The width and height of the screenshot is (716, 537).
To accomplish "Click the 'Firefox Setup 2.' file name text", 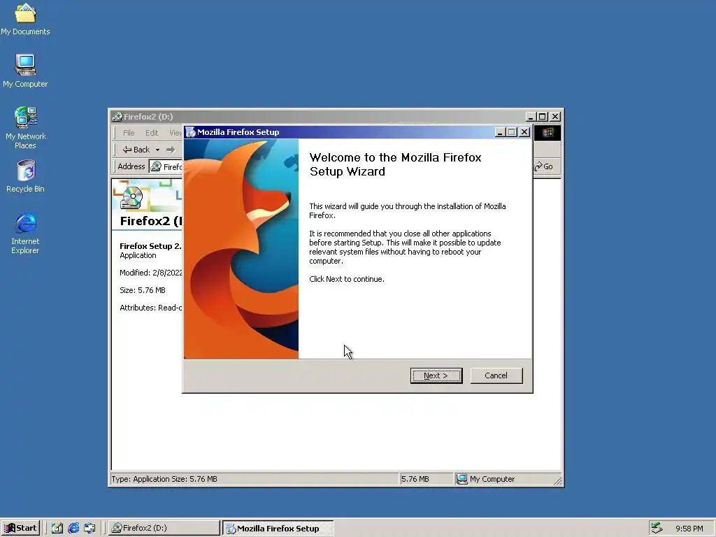I will (x=150, y=246).
